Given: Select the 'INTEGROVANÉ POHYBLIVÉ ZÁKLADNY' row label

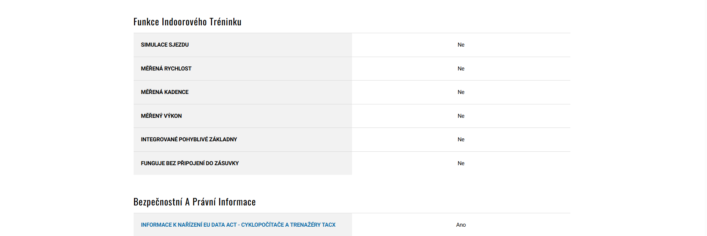Looking at the screenshot, I should [189, 139].
